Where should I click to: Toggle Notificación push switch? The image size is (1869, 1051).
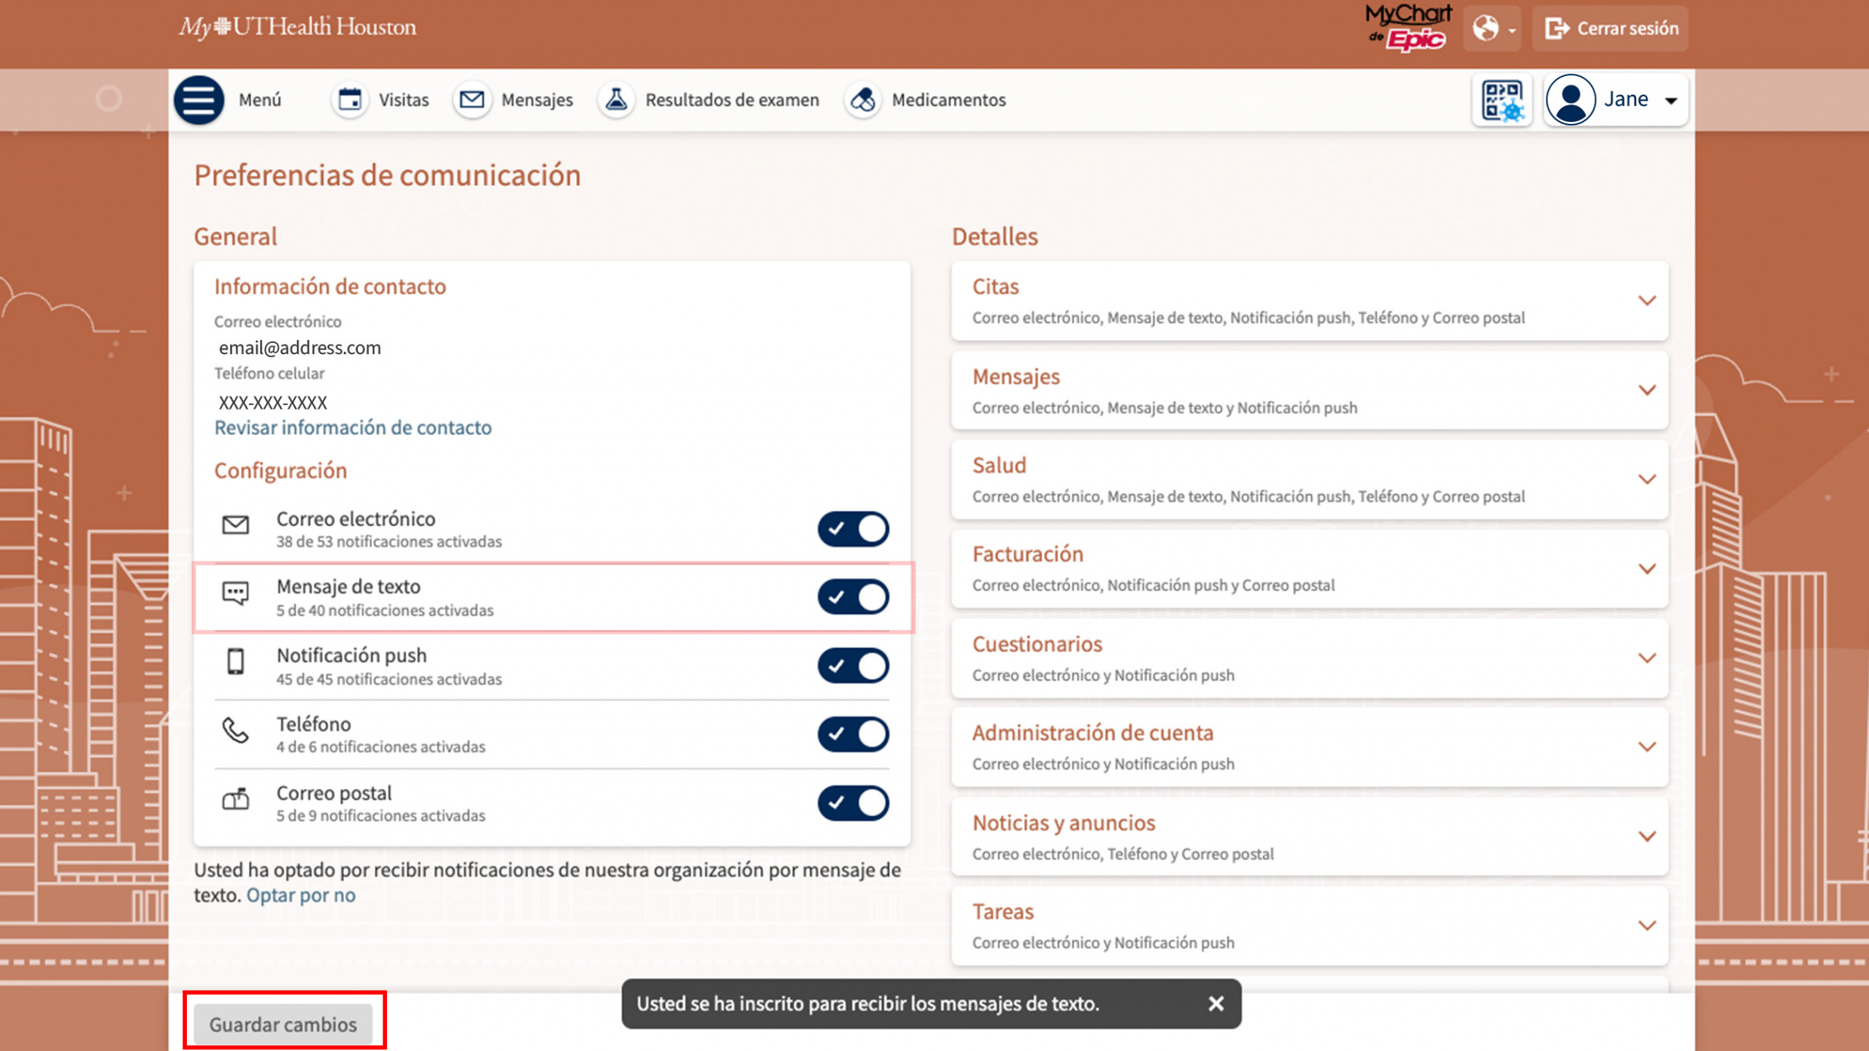pyautogui.click(x=853, y=666)
